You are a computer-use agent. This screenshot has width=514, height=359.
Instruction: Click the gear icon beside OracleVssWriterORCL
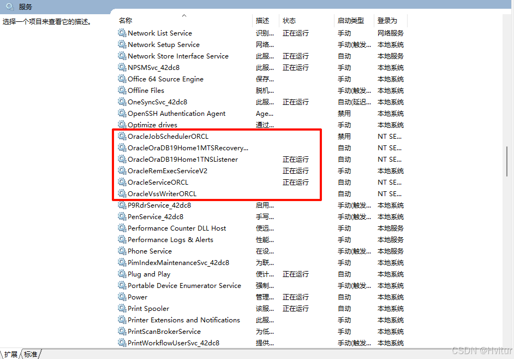[122, 193]
